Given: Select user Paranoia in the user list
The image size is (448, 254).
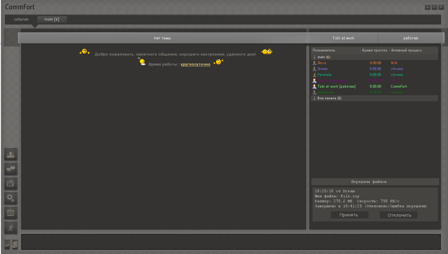Looking at the screenshot, I should [x=324, y=75].
